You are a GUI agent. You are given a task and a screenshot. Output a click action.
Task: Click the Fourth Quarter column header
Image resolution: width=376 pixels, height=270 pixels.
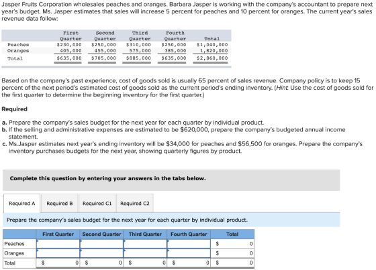pos(189,234)
